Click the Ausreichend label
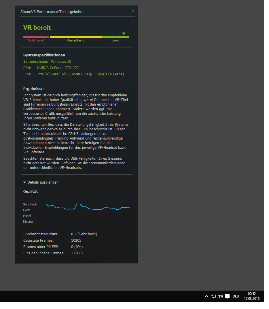269x309 pixels. point(76,40)
